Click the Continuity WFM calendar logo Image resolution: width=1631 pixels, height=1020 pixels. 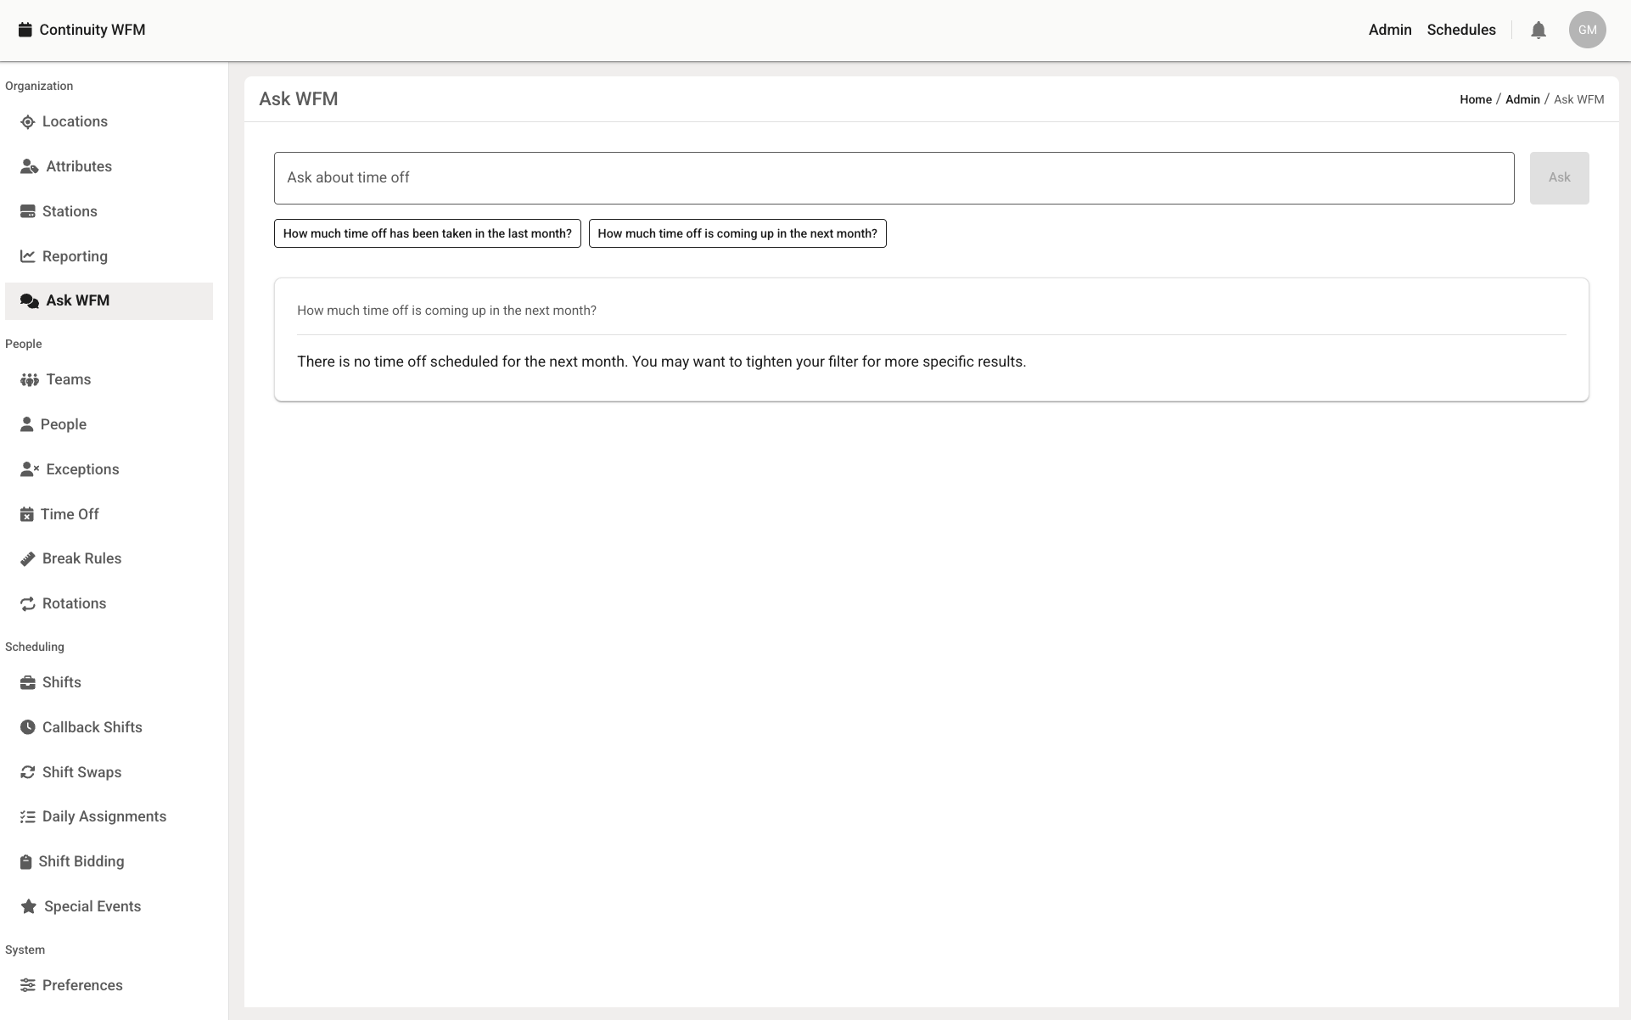point(25,31)
